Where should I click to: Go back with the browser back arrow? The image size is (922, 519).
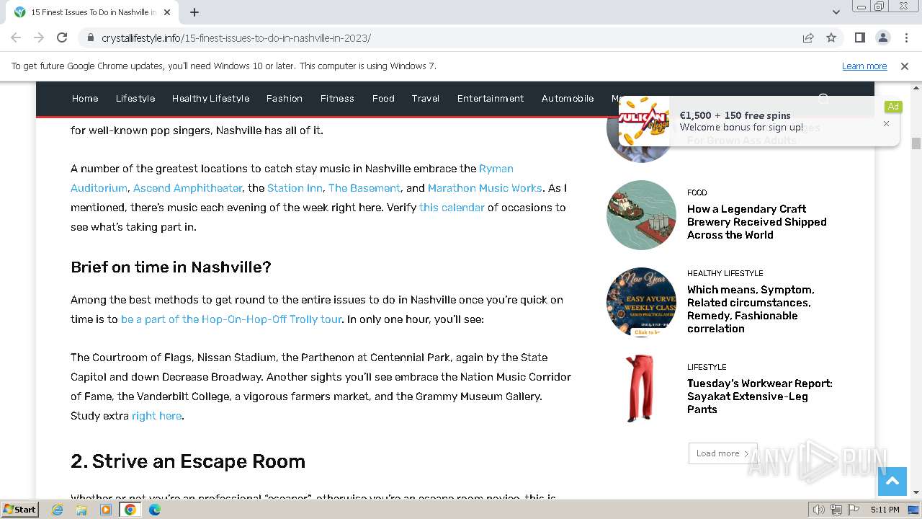tap(16, 37)
